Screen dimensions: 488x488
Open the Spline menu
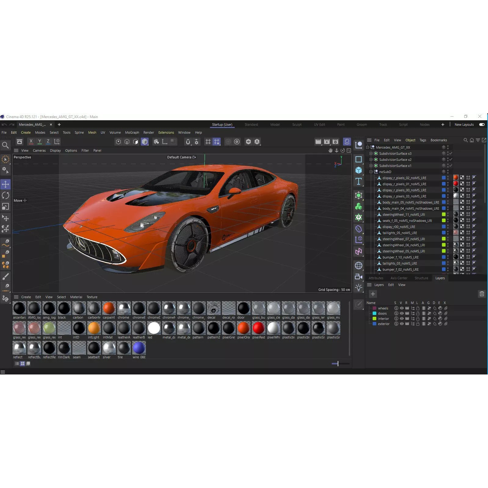click(79, 132)
